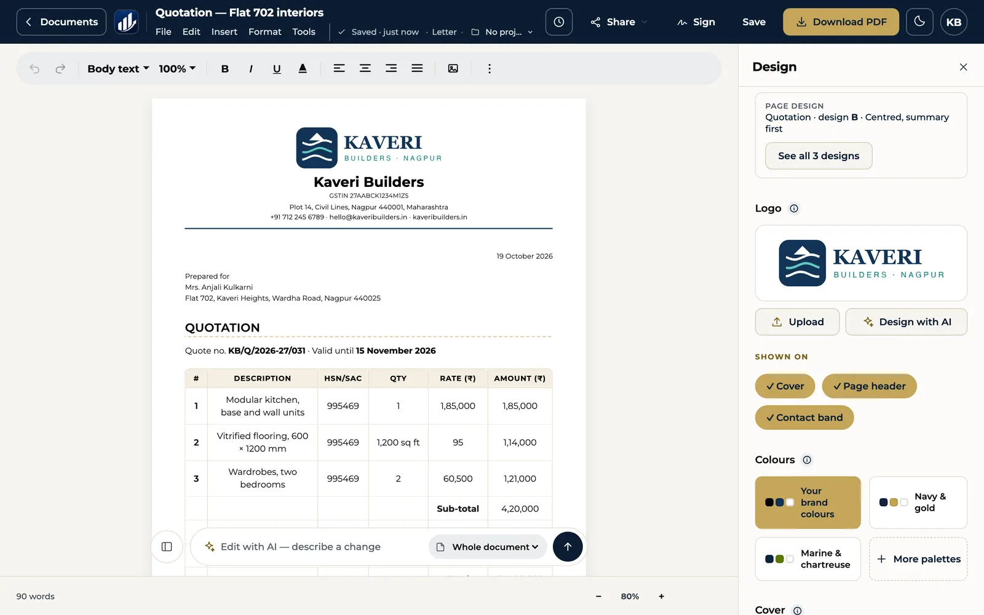The image size is (984, 615).
Task: Open the Body text style dropdown
Action: pos(118,69)
